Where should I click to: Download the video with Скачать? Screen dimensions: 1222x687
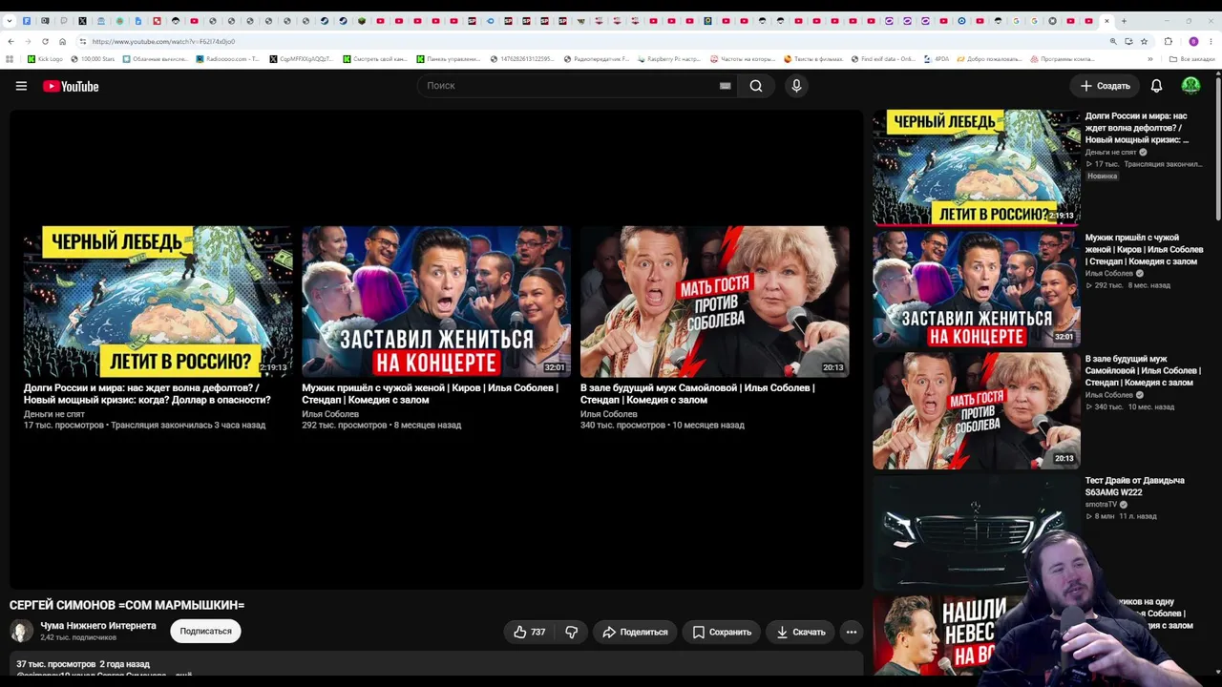[800, 632]
